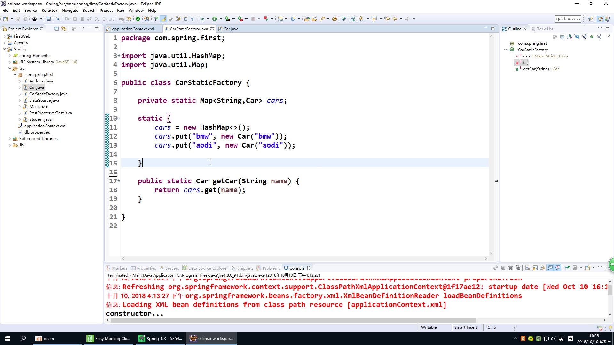This screenshot has height=345, width=614.
Task: Click Remove All Terminated Launches icon
Action: [x=518, y=268]
